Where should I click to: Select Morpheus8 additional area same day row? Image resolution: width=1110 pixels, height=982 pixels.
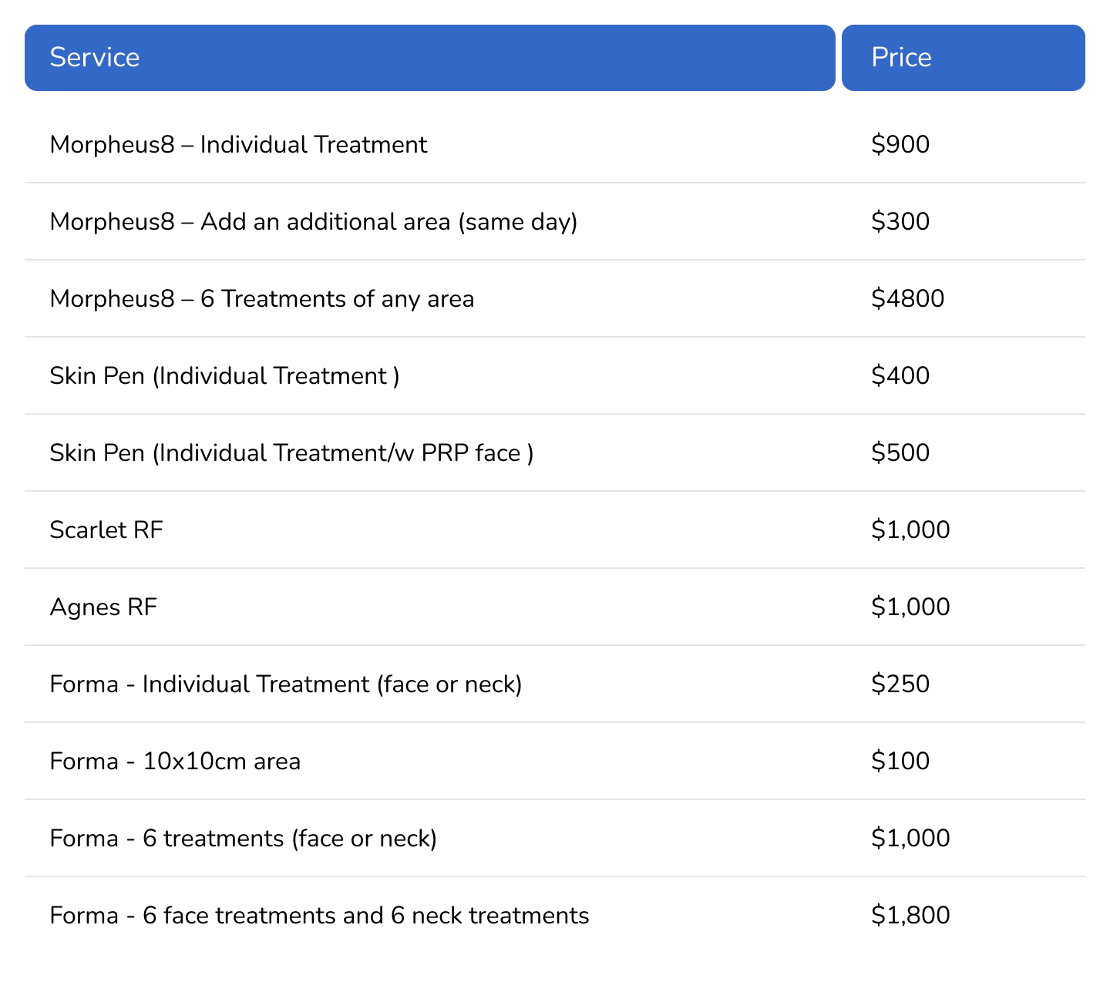click(x=313, y=222)
